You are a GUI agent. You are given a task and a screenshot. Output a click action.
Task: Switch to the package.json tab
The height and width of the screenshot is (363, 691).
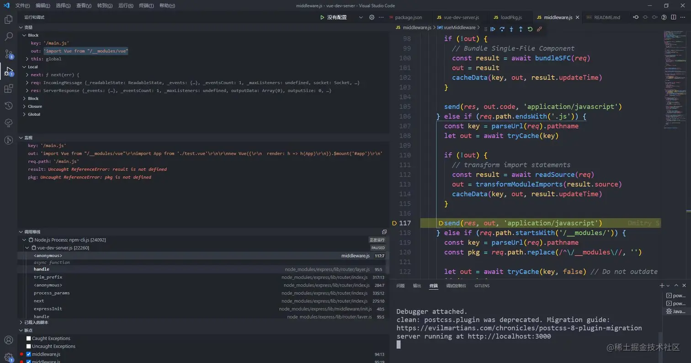click(408, 17)
